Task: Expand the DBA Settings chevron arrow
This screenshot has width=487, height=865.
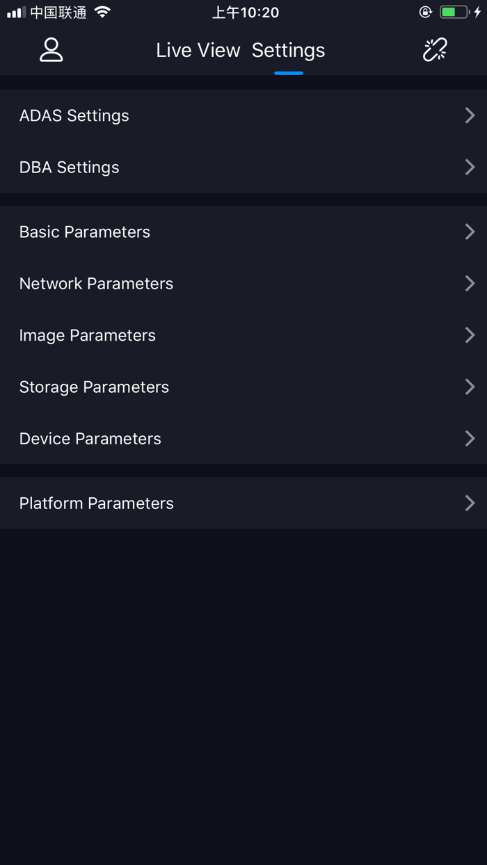Action: (470, 167)
